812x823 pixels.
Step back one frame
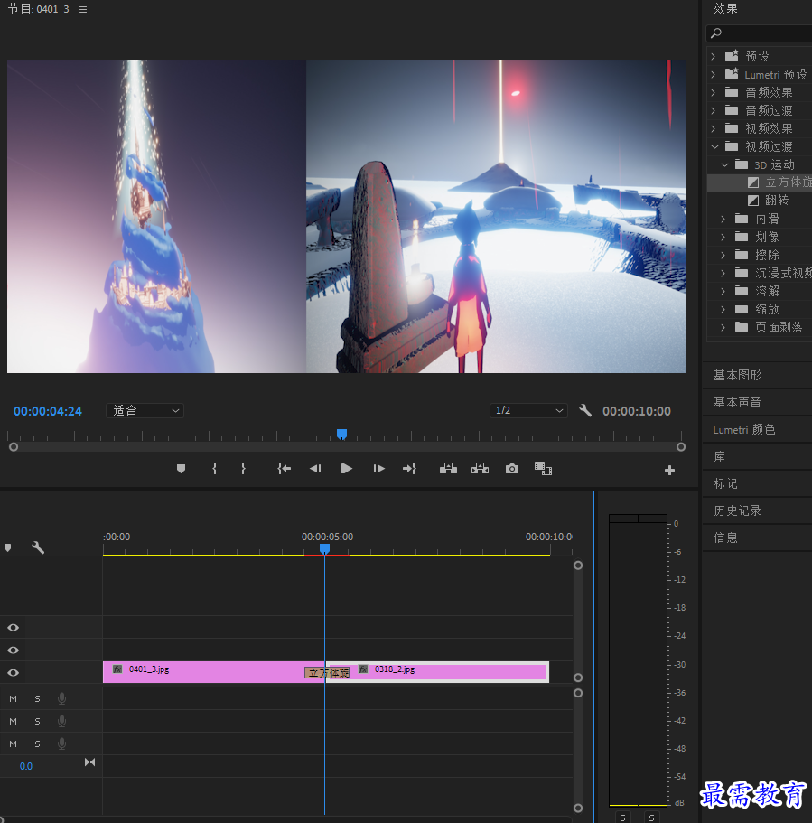[x=315, y=469]
